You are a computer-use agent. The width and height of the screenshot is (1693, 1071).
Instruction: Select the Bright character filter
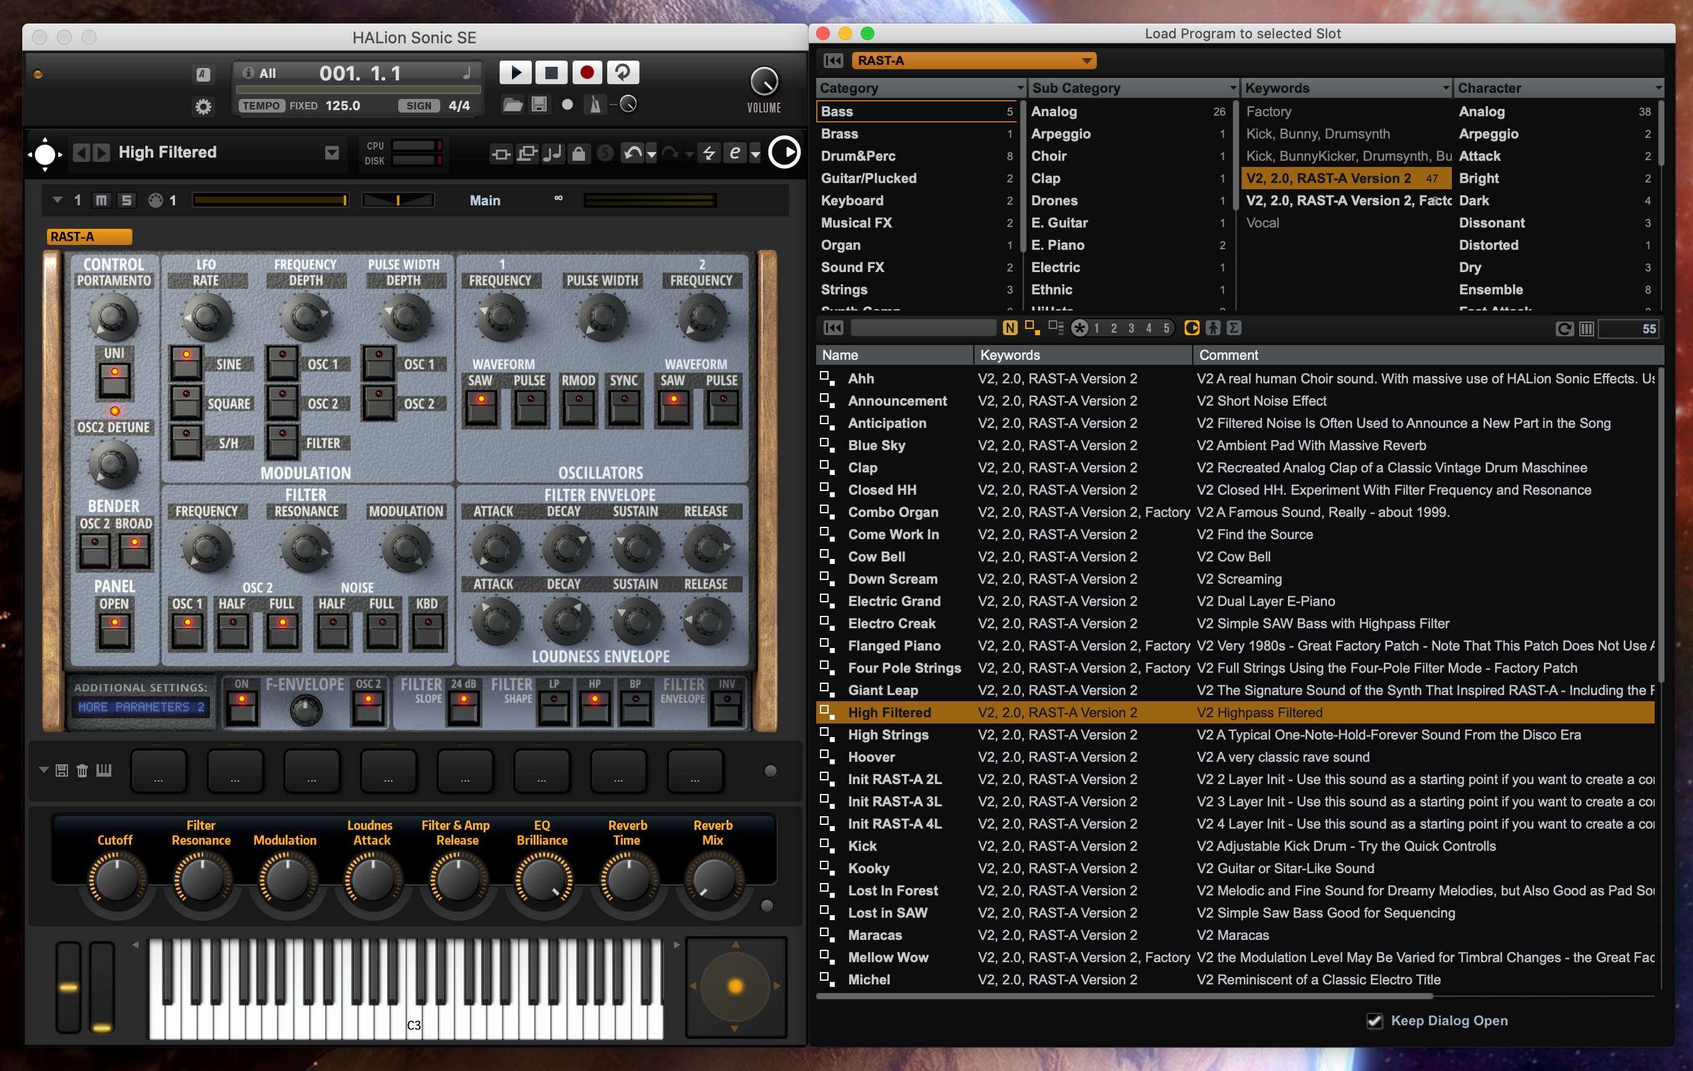[1554, 179]
